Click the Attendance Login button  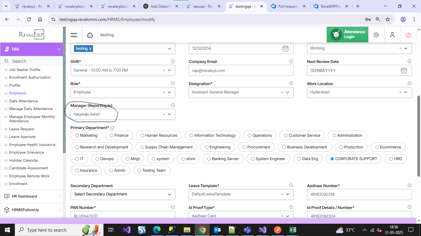(x=347, y=34)
